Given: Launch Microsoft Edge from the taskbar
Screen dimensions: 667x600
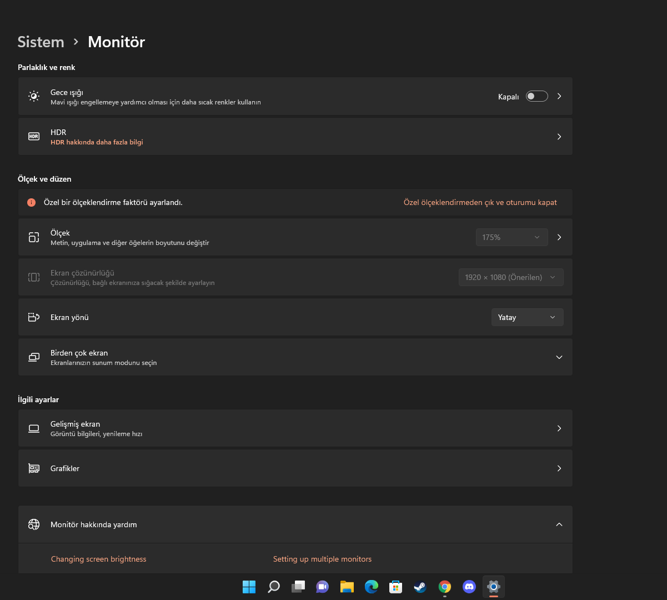Looking at the screenshot, I should tap(372, 587).
